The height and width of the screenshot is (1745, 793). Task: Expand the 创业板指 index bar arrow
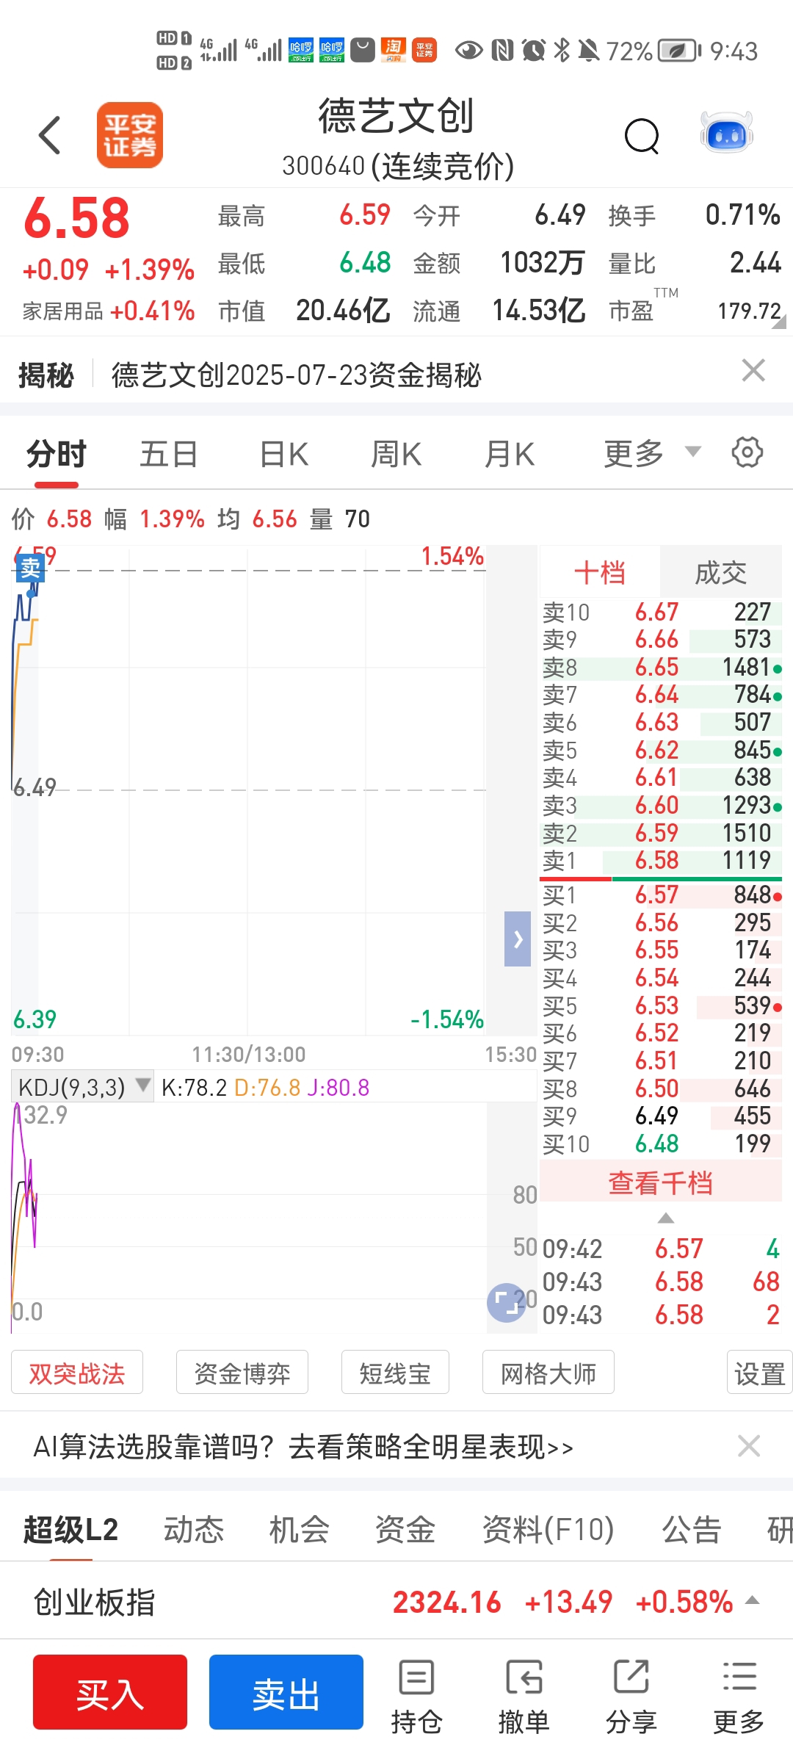(x=753, y=1600)
